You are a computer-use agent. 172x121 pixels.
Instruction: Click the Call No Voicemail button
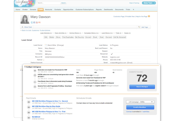(120, 37)
